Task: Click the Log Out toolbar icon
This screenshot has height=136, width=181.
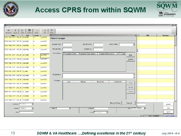Action: coord(15,31)
